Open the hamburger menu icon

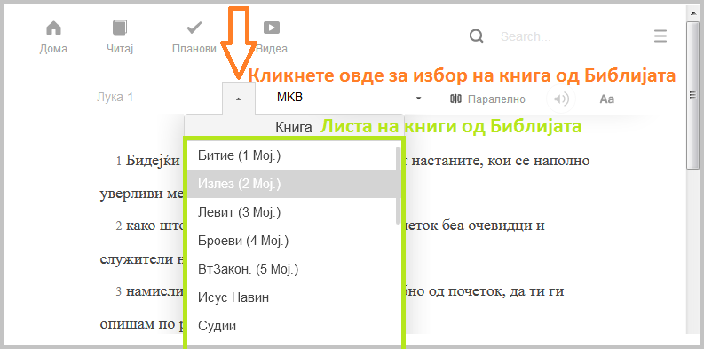coord(660,36)
